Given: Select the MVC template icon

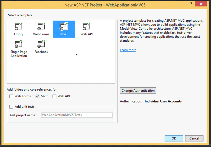Looking at the screenshot, I should [x=64, y=27].
